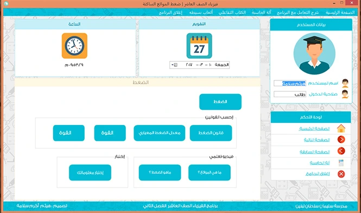The image size is (361, 213).
Task: Click the التقويم panel header
Action: 199,24
